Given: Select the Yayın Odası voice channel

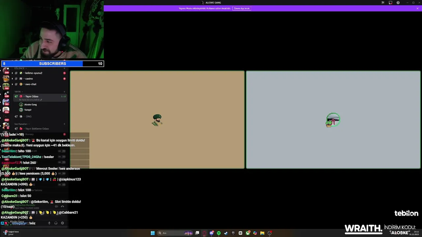Looking at the screenshot, I should click(40, 97).
